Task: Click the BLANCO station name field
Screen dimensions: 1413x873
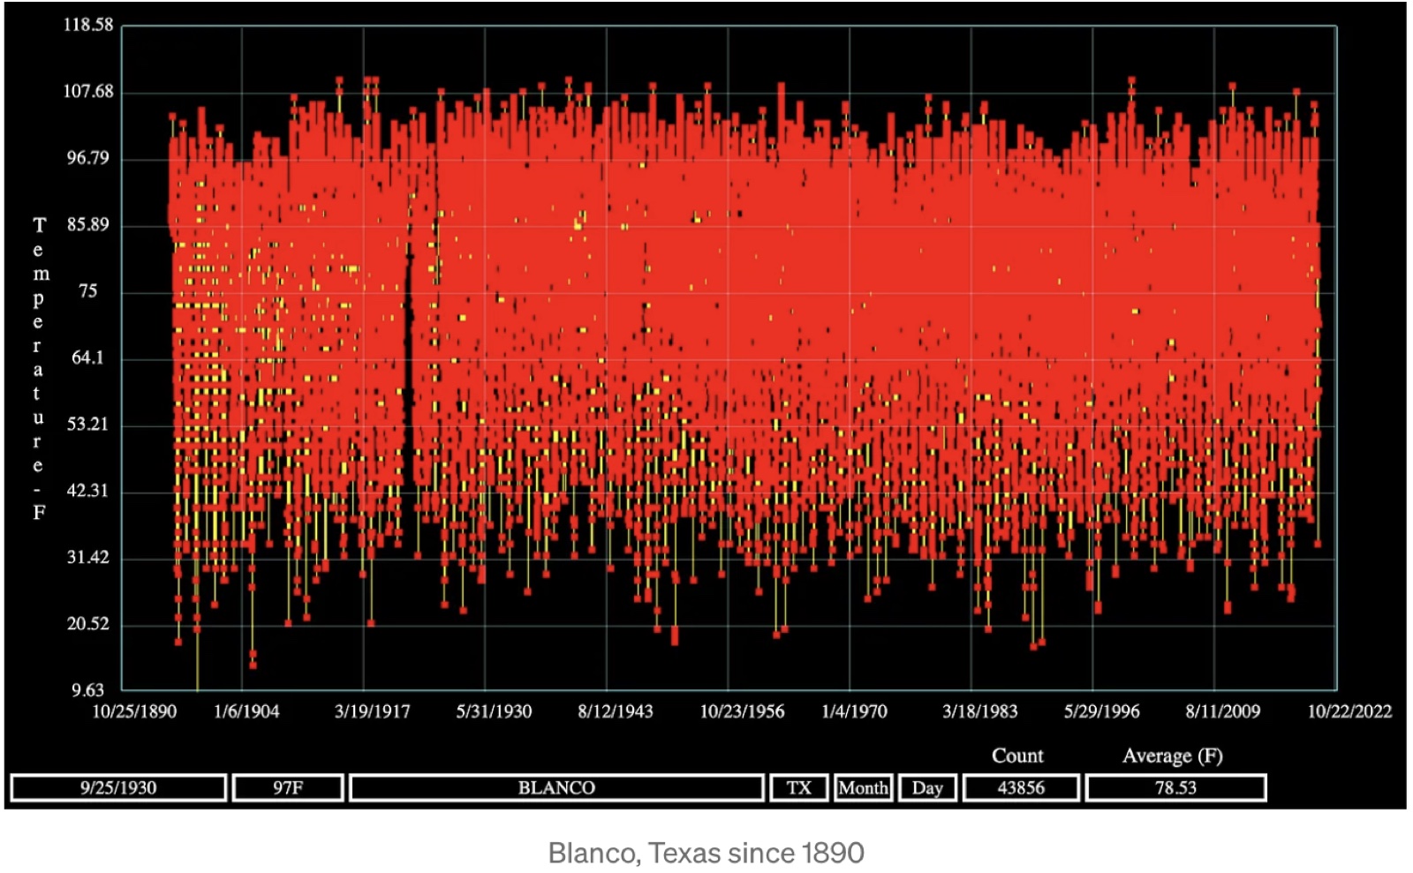Action: 556,787
